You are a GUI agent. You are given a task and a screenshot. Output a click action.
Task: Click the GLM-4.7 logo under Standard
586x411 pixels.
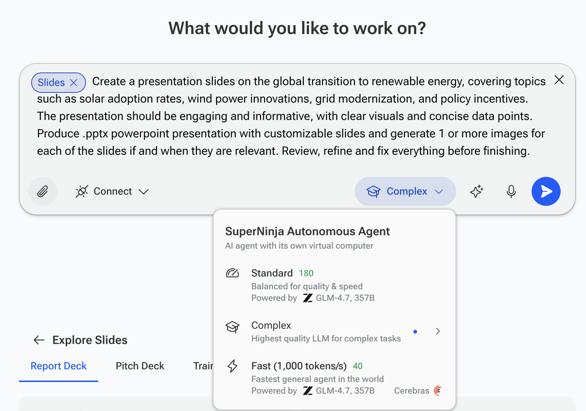click(308, 298)
